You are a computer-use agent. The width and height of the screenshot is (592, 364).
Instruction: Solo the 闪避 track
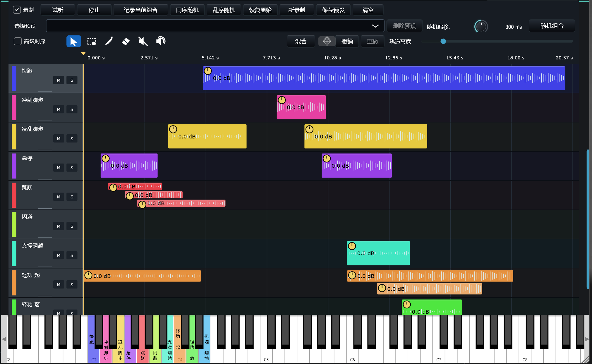(x=72, y=226)
